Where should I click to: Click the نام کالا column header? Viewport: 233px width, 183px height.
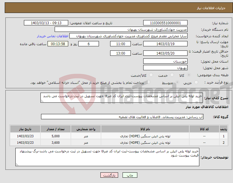(x=145, y=129)
